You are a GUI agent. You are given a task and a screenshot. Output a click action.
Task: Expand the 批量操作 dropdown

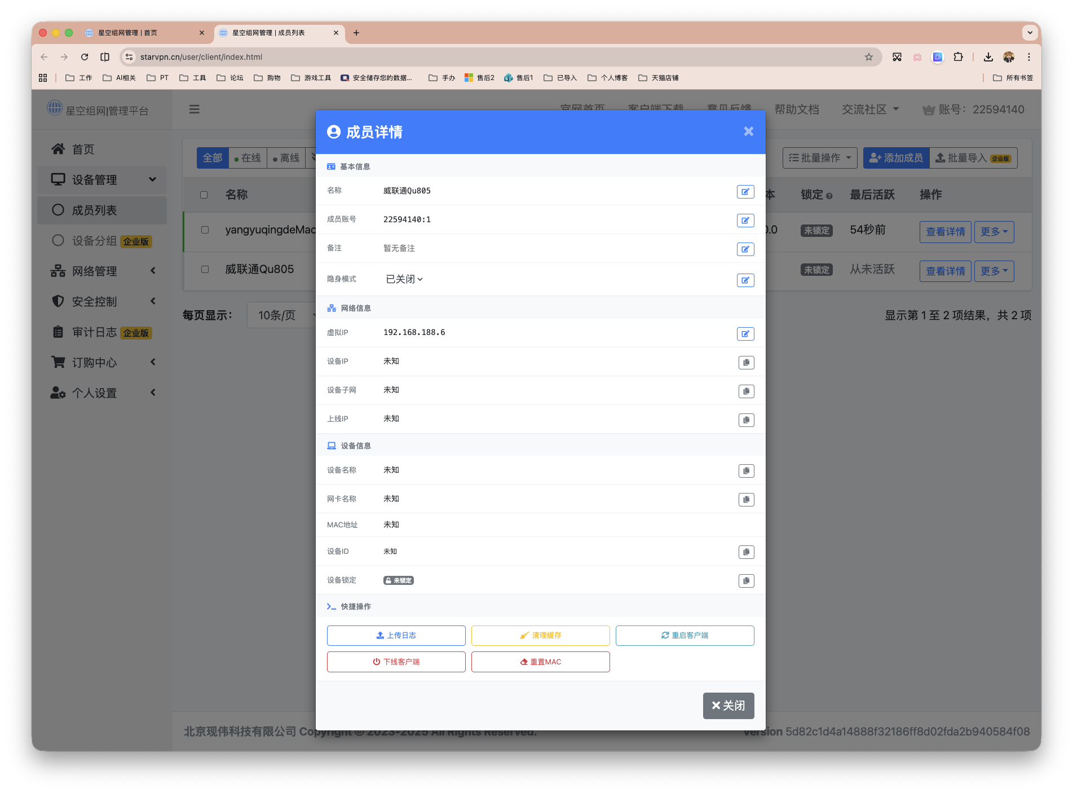[x=819, y=158]
